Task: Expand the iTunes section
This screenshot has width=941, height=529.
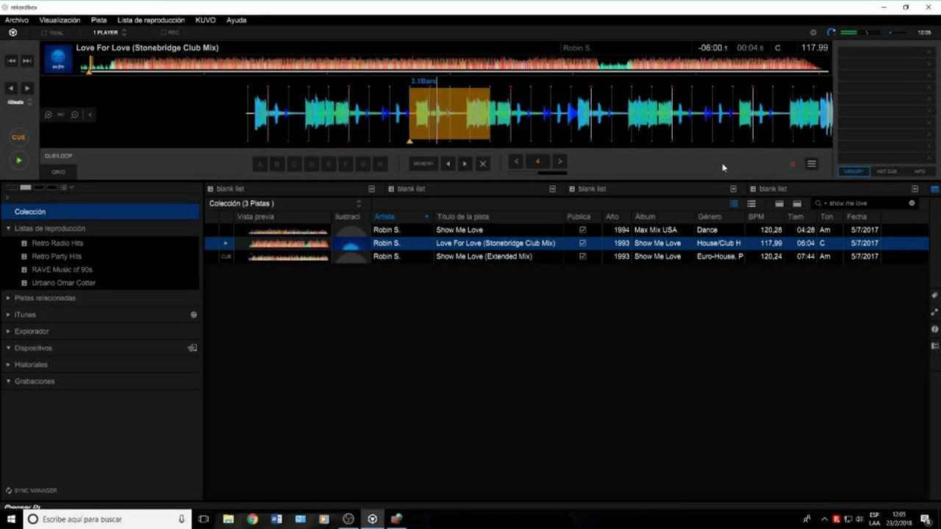Action: (8, 314)
